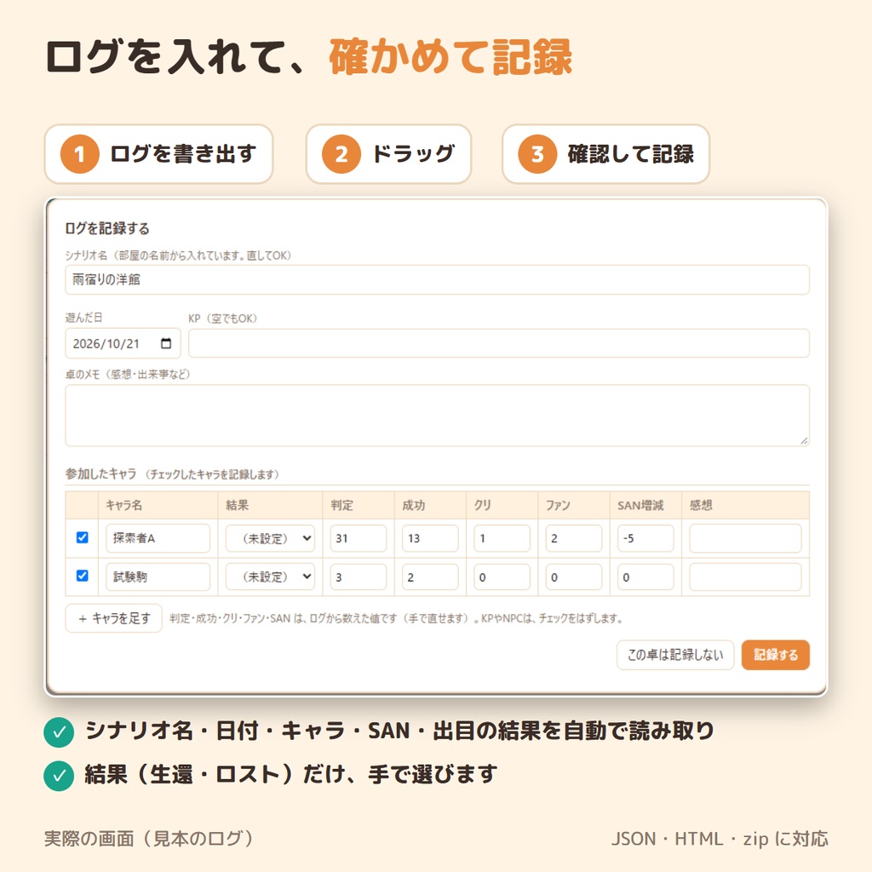Focus the empty KP input field

pos(499,343)
